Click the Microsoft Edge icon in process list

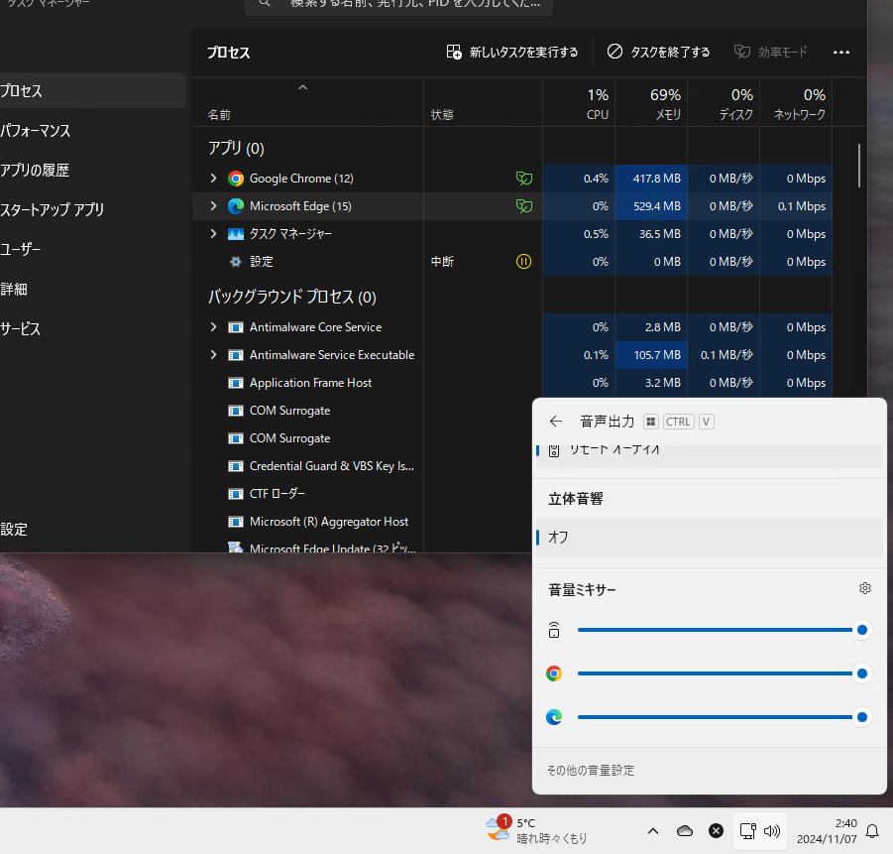click(x=235, y=206)
